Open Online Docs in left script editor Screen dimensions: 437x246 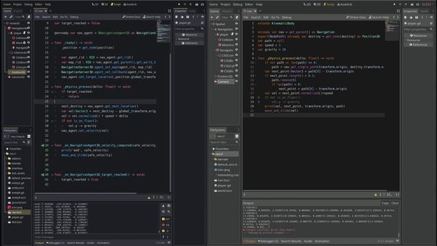click(132, 17)
